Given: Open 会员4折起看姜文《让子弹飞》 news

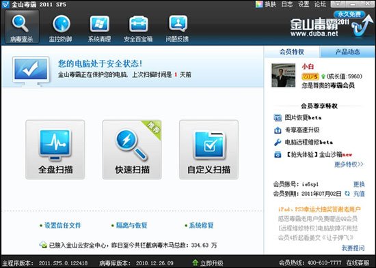Looking at the screenshot, I should [x=316, y=238].
